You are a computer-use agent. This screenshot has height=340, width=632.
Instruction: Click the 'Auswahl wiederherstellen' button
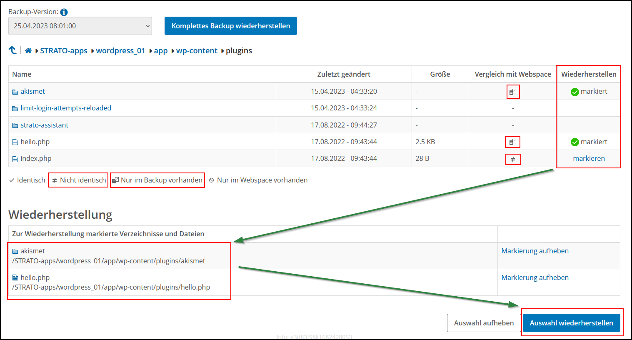point(572,322)
